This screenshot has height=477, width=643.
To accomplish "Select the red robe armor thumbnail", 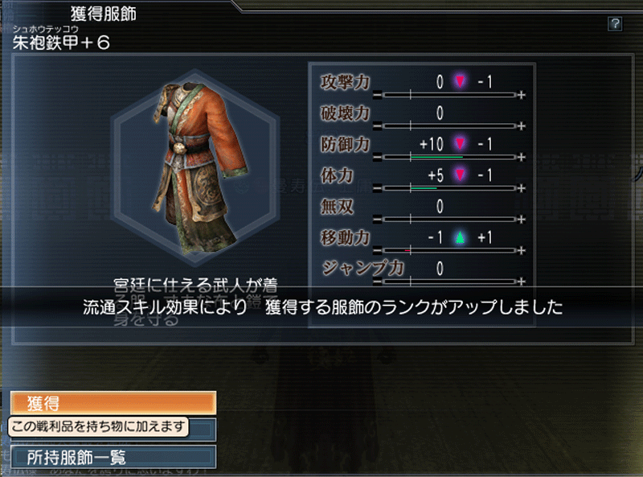I will coord(195,167).
